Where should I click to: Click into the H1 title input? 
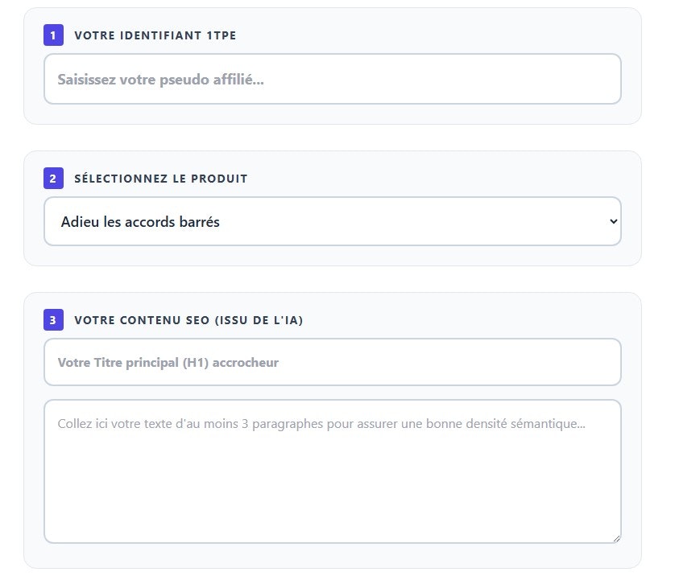332,362
